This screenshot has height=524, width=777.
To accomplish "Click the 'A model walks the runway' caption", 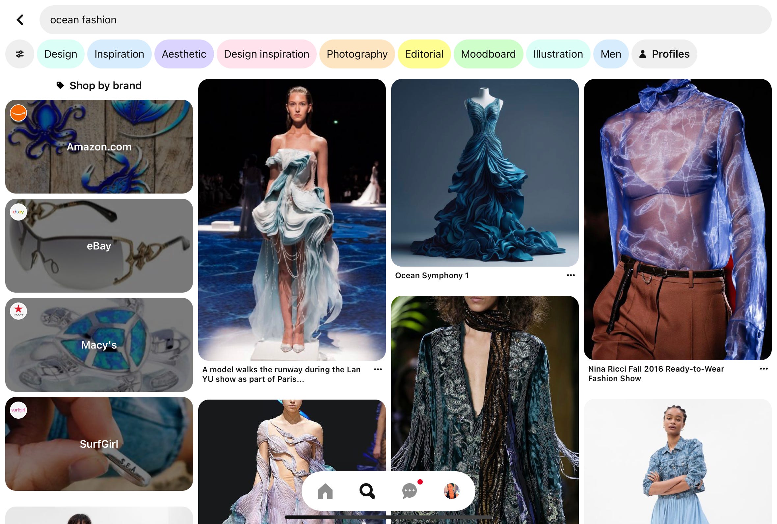I will 281,374.
